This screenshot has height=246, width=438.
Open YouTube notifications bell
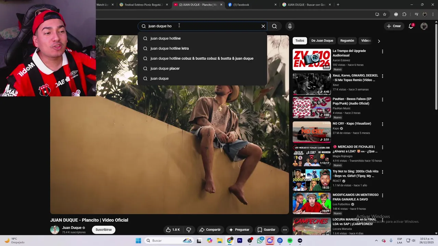(411, 26)
